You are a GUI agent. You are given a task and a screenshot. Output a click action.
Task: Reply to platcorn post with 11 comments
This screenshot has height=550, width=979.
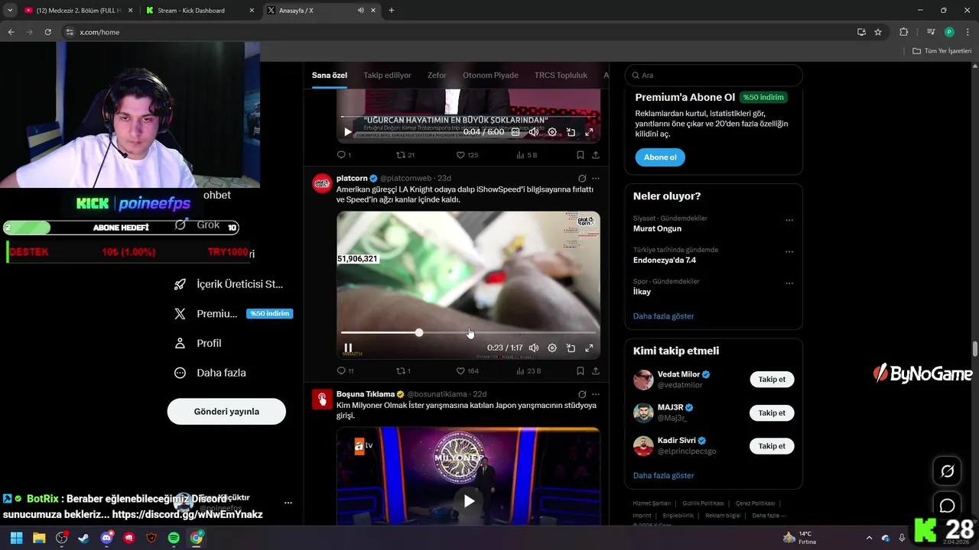point(345,370)
